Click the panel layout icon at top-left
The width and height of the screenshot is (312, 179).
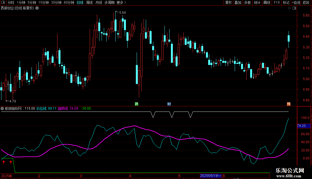pyautogui.click(x=3, y=2)
